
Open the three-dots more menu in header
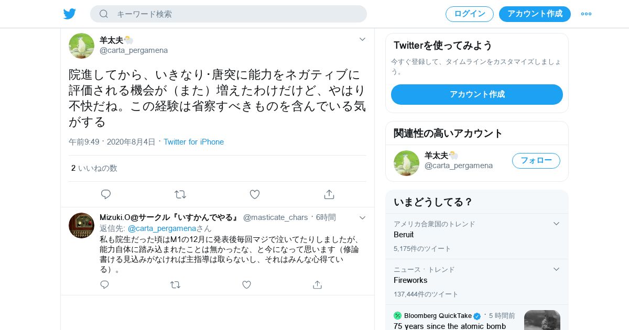[x=586, y=14]
